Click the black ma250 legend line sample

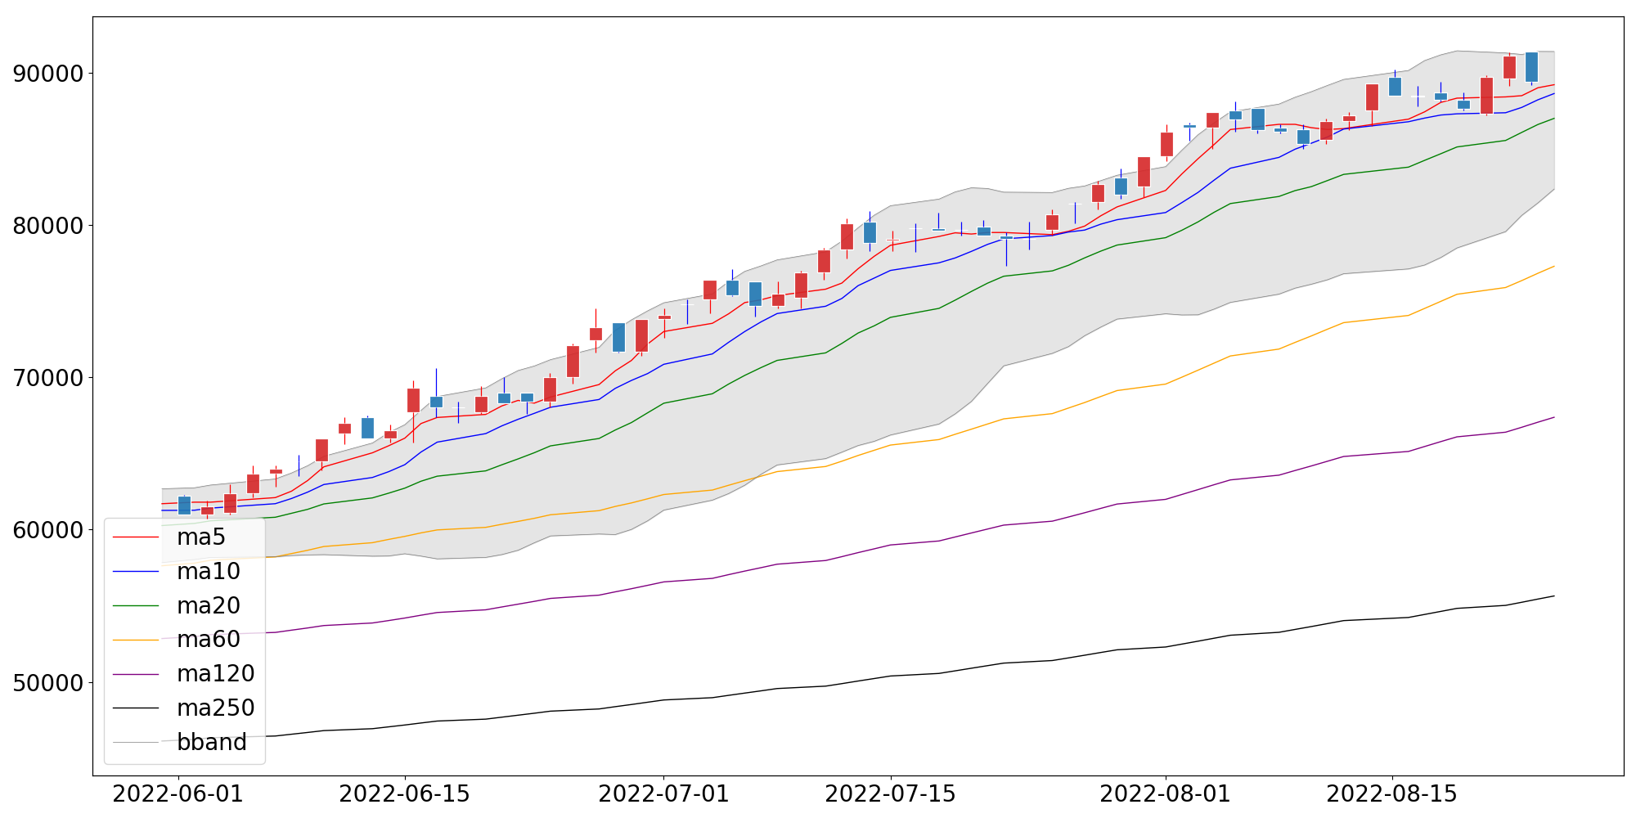(x=136, y=708)
